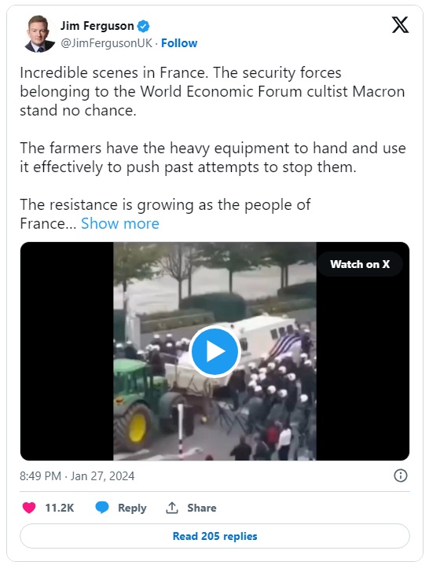
Task: Click the 8:49 PM Jan 27, 2024 timestamp
Action: pos(77,475)
